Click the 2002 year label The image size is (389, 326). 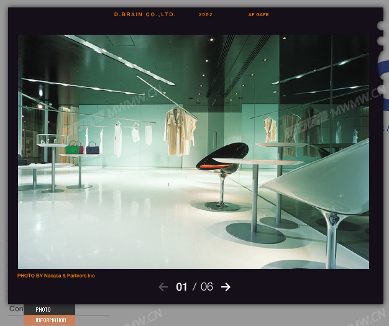pos(206,15)
